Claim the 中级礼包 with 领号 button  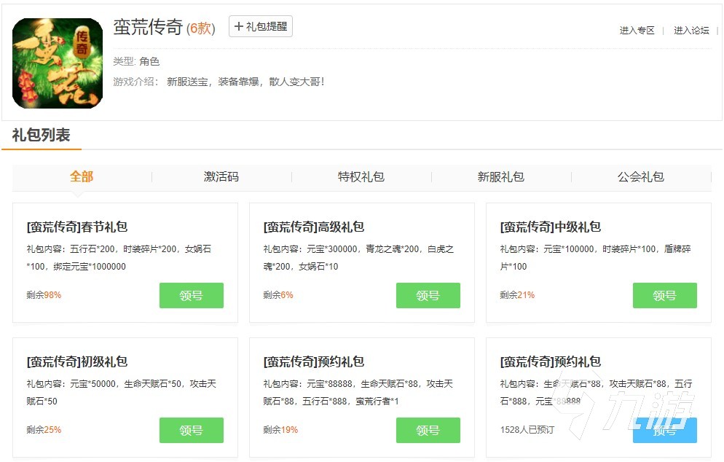click(x=664, y=295)
